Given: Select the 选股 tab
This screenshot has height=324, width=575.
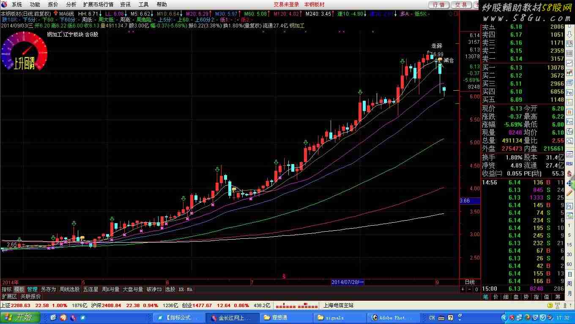Looking at the screenshot, I should [x=170, y=289].
